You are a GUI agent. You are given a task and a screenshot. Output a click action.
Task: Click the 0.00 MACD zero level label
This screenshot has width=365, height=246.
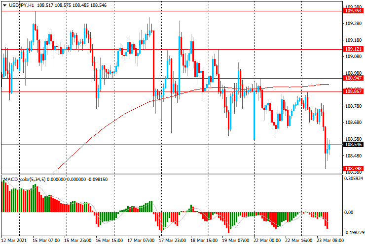[349, 213]
